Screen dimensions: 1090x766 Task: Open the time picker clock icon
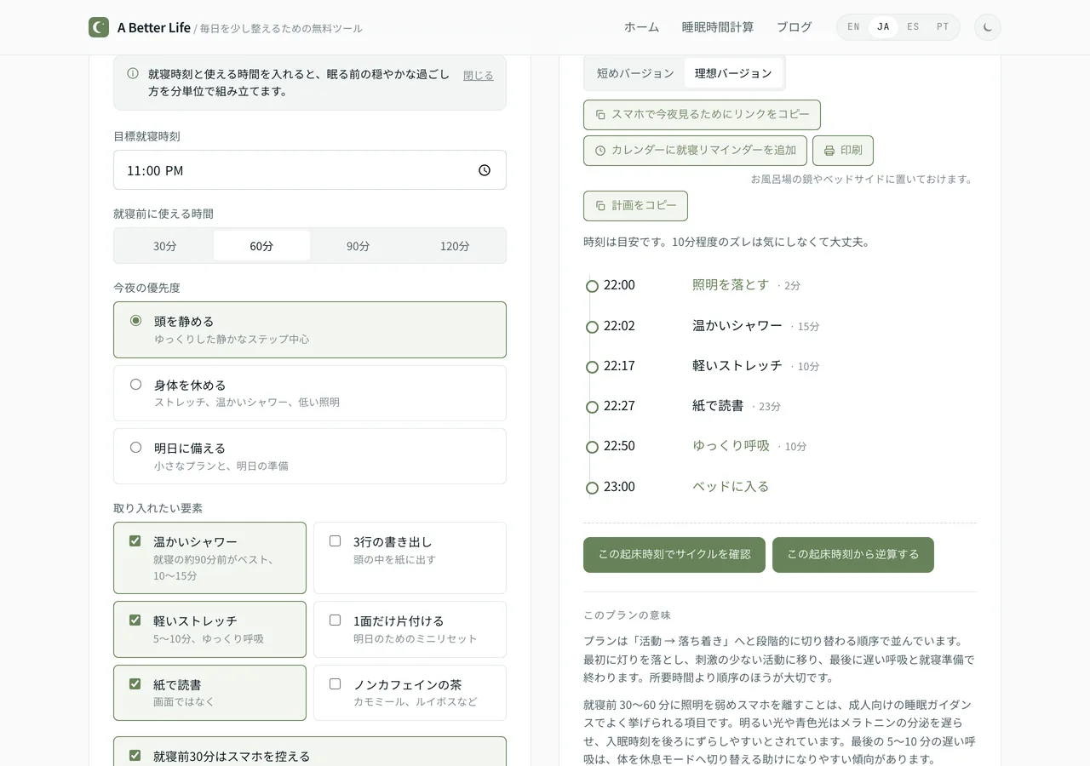(x=485, y=170)
